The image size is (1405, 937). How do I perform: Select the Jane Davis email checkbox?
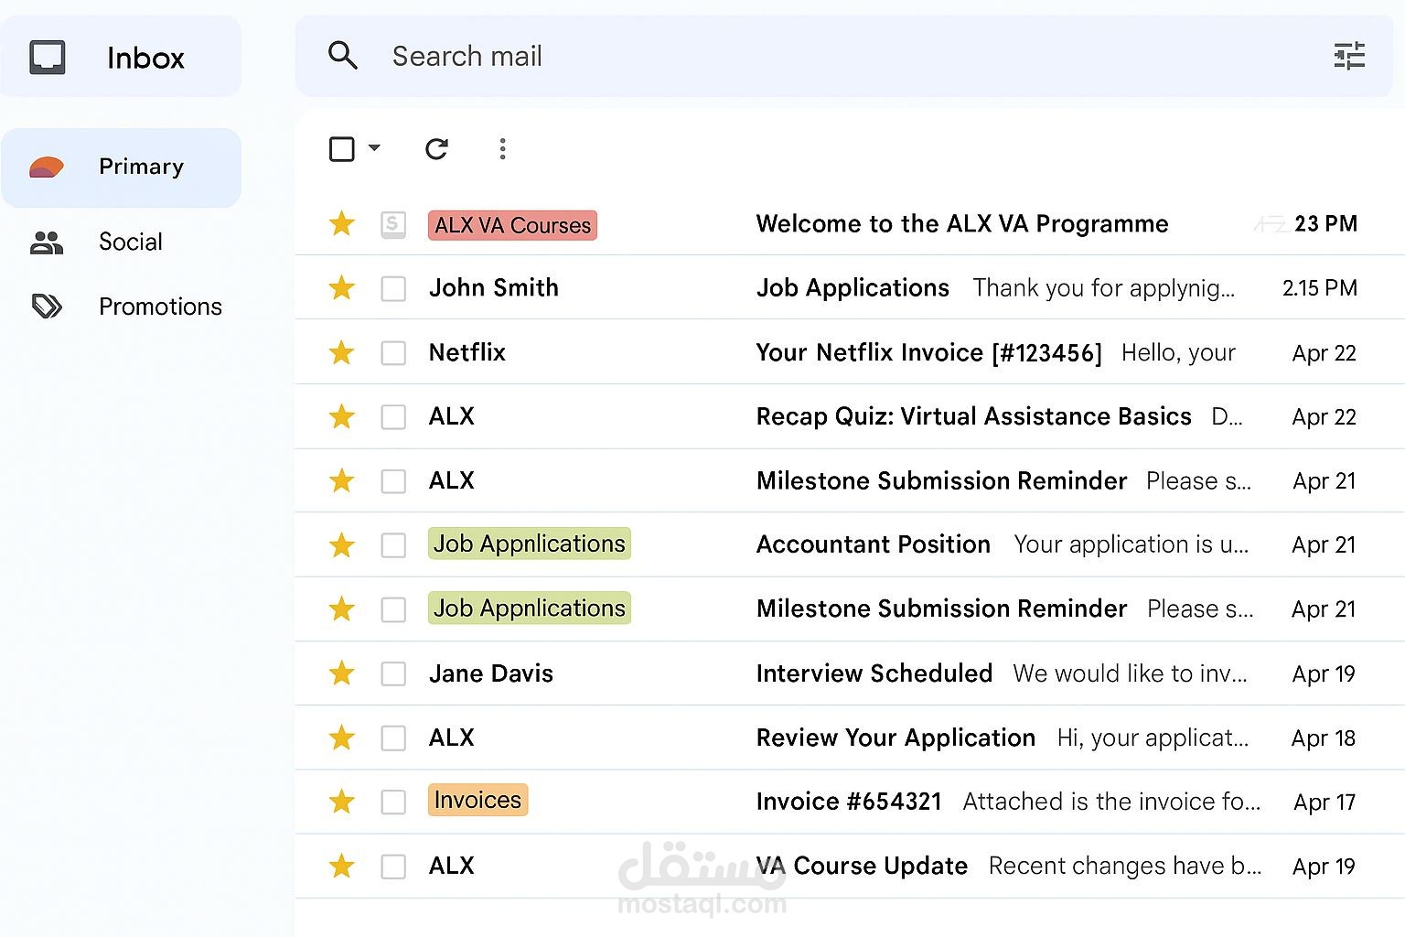point(393,674)
